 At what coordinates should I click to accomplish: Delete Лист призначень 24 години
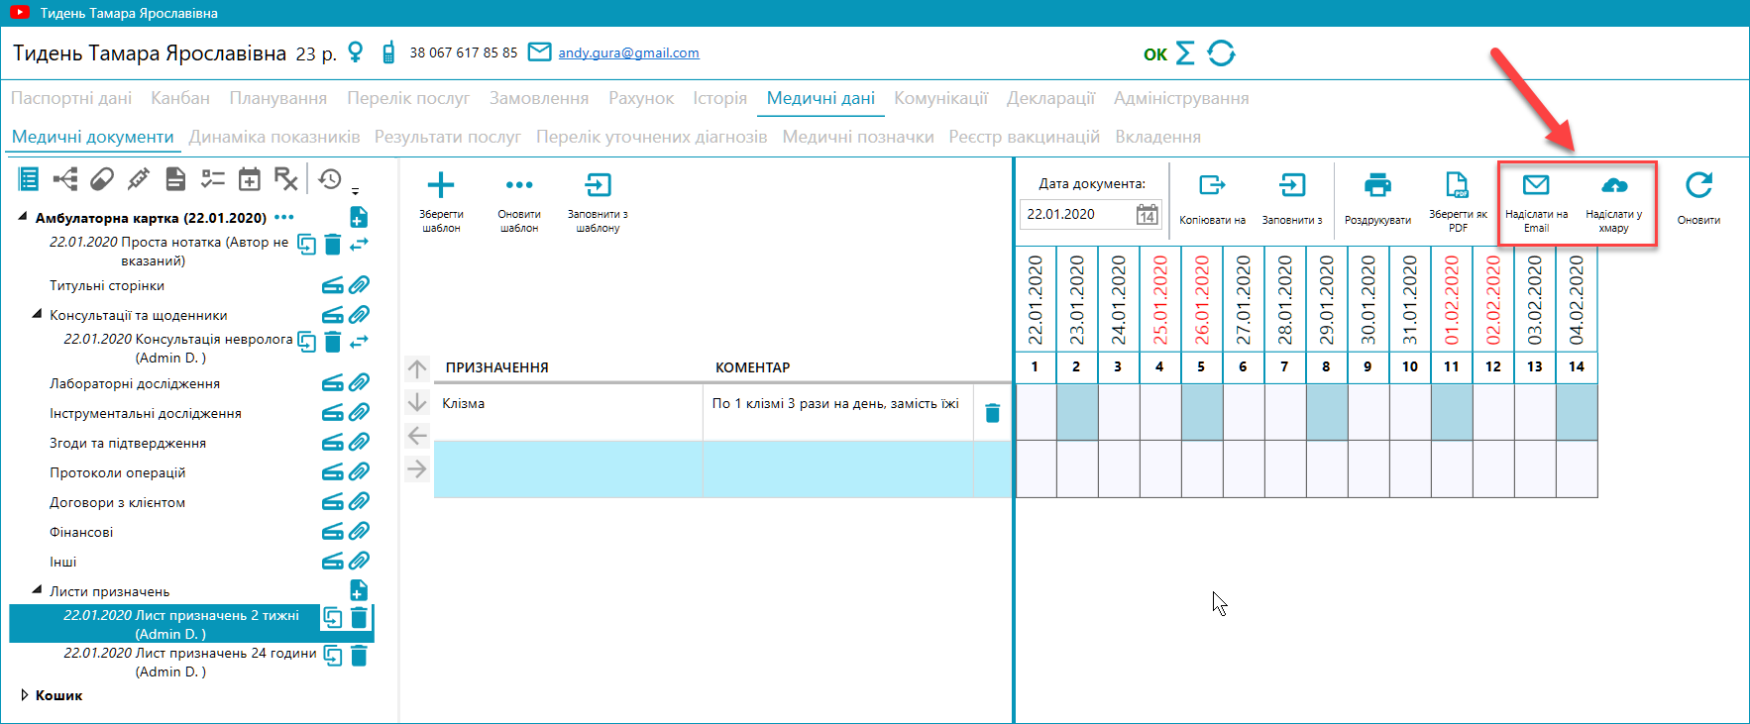(x=359, y=656)
